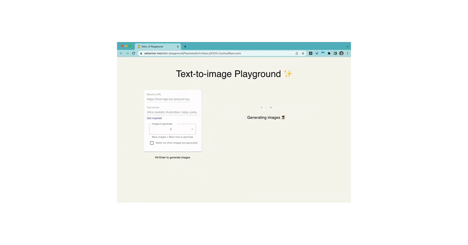
Task: Click Hit Enter to generate images text
Action: tap(173, 157)
